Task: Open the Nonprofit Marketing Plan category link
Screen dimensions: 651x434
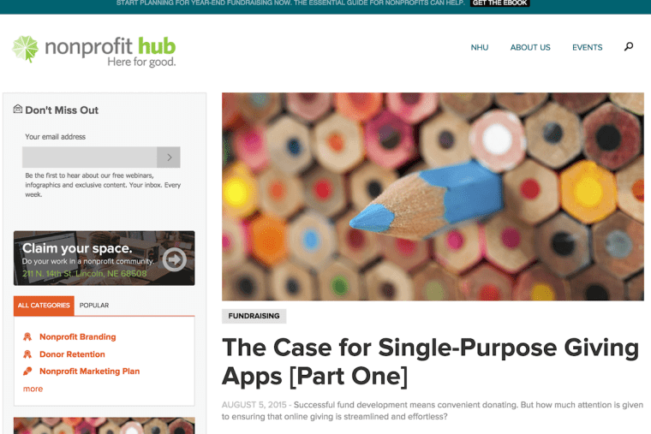Action: click(90, 372)
